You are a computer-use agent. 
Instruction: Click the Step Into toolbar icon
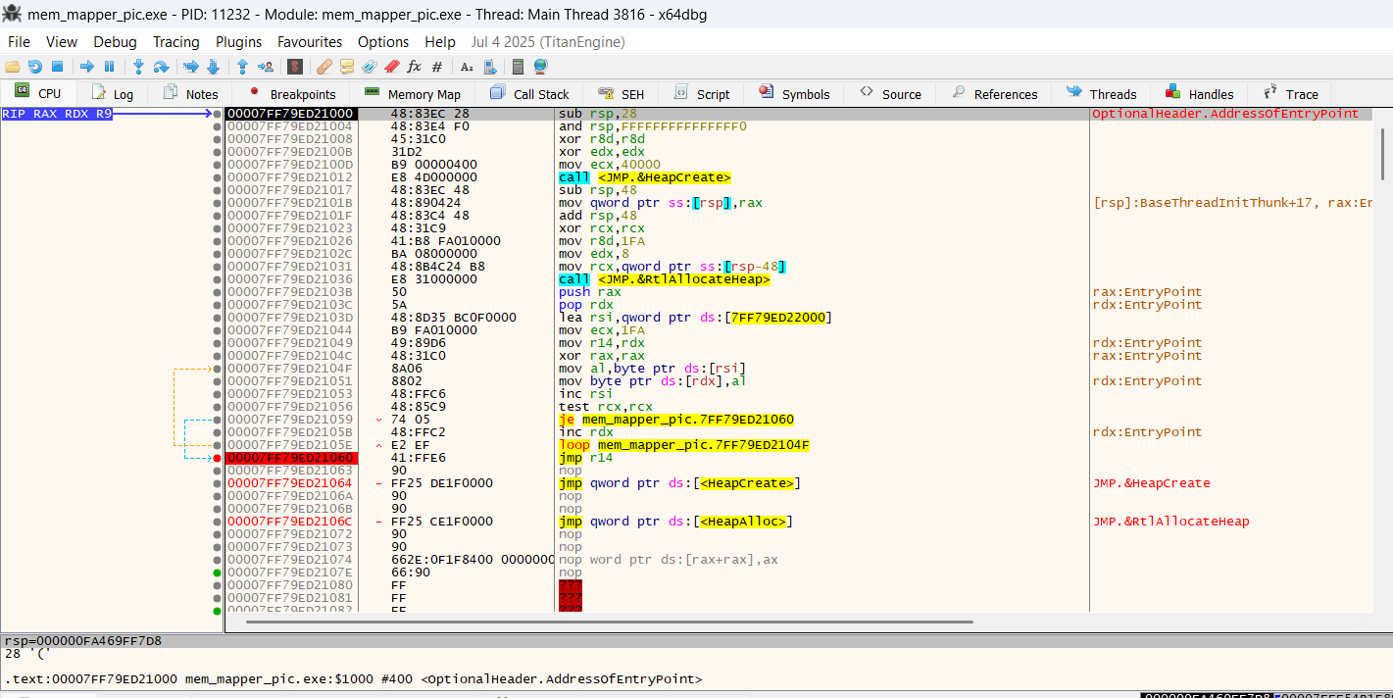click(138, 67)
